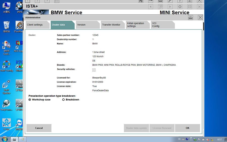227x142 pixels.
Task: Switch to the VCI Config tab
Action: 163,25
